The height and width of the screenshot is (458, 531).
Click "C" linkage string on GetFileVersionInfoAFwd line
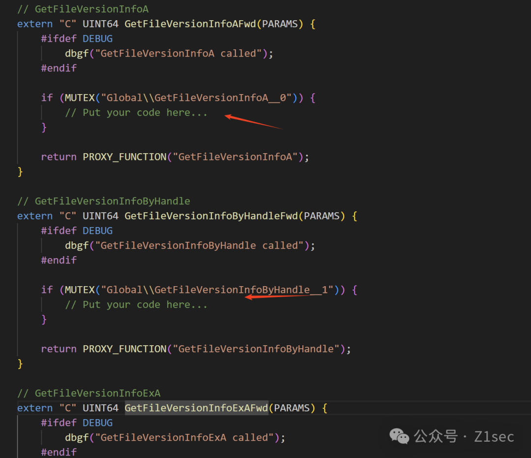pos(68,24)
